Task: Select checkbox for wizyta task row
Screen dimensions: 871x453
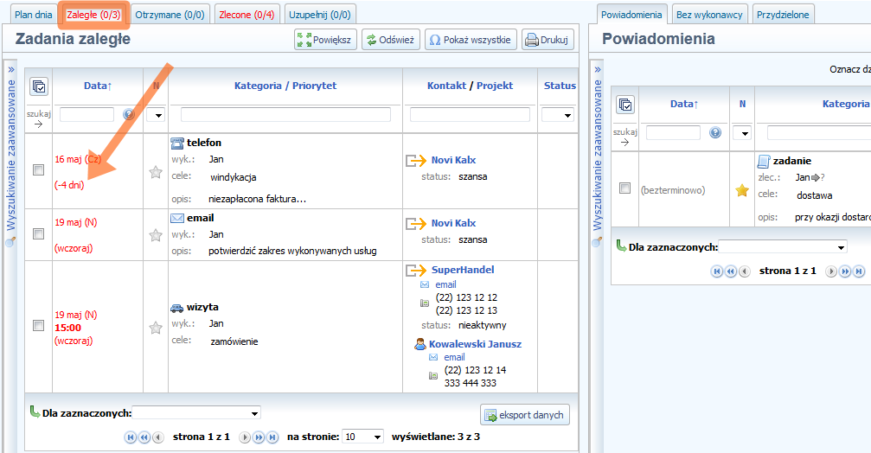Action: point(38,326)
